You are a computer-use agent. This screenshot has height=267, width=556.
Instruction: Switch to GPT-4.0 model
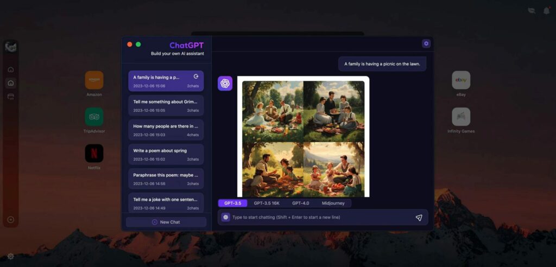click(x=300, y=203)
